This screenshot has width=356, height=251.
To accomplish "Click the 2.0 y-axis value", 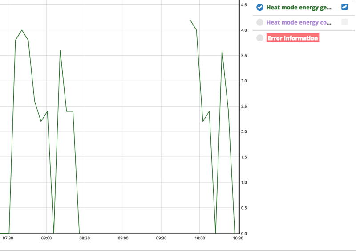I will tap(244, 132).
